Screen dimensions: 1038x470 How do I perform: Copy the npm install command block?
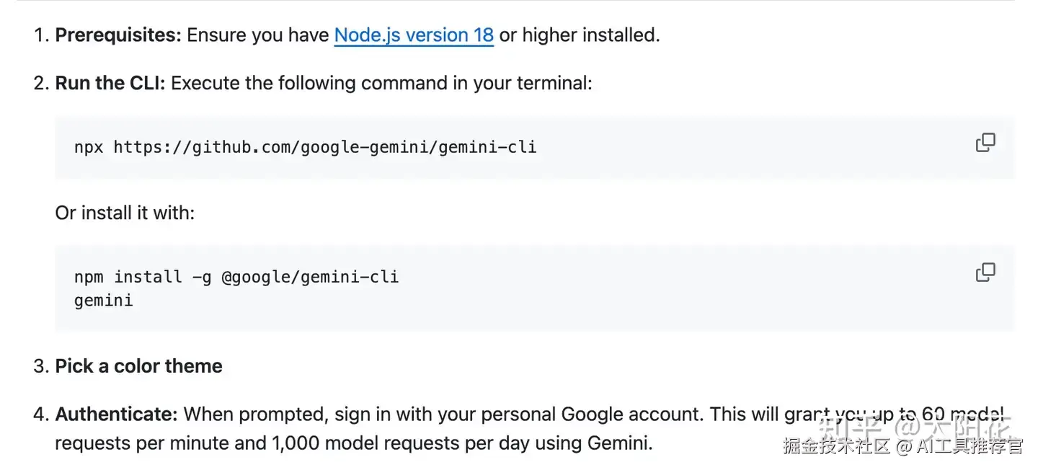click(985, 272)
